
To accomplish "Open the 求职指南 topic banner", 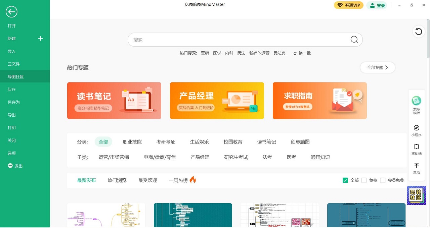I will pos(320,101).
